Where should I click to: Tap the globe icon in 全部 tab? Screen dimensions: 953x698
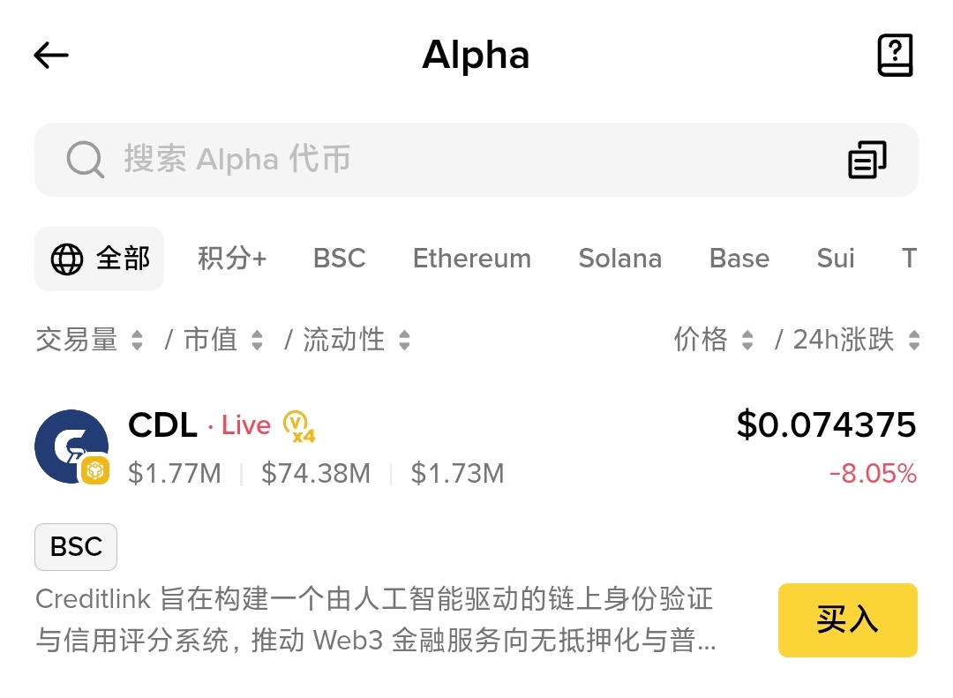point(67,259)
